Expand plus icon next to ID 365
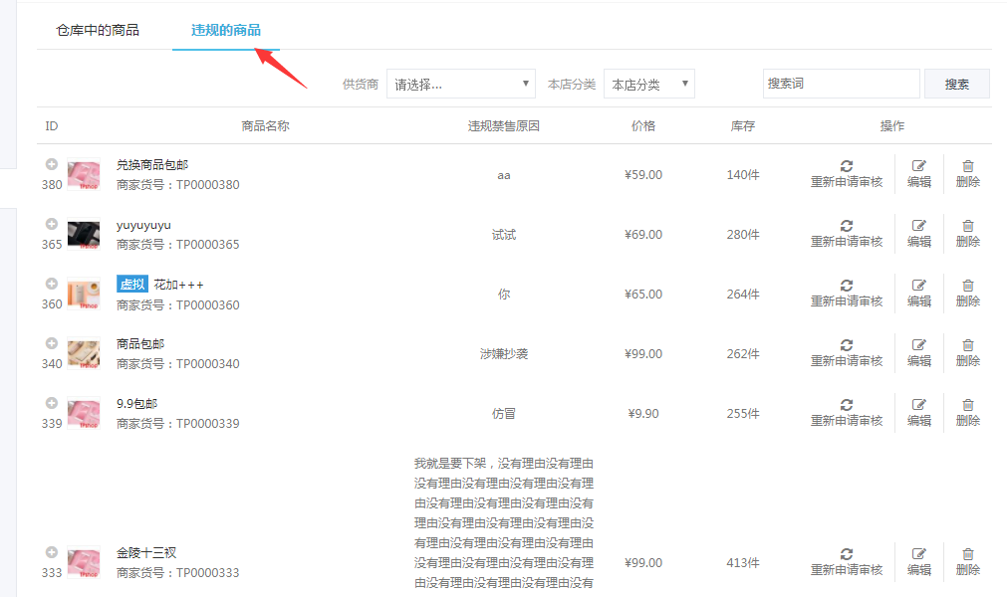Image resolution: width=1007 pixels, height=597 pixels. point(52,224)
